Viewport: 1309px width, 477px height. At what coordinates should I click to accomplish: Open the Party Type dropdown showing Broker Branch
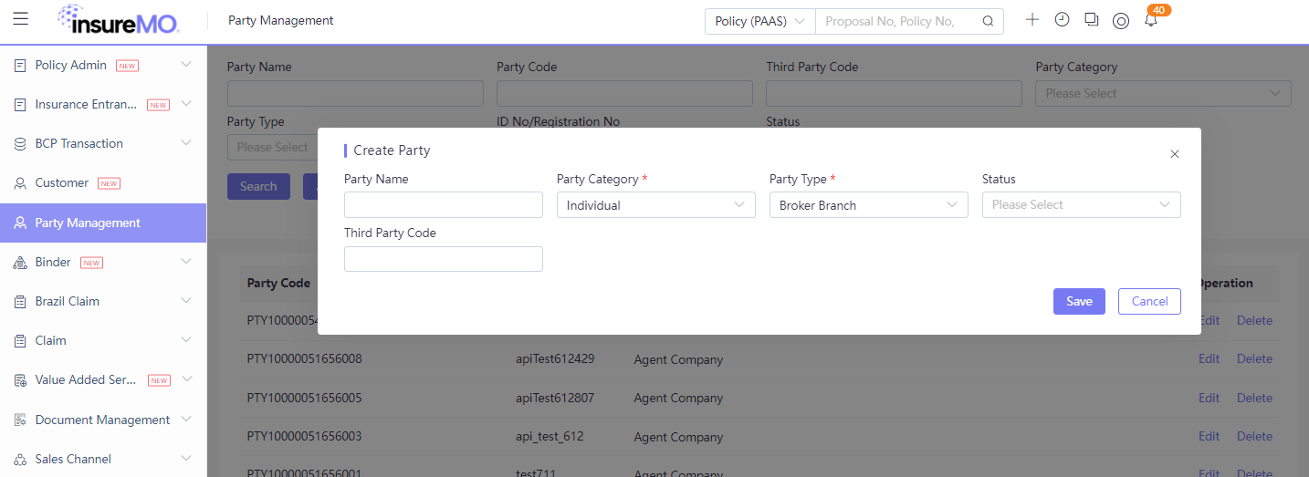pyautogui.click(x=869, y=205)
